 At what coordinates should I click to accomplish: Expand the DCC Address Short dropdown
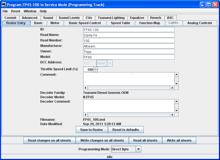tap(110, 63)
